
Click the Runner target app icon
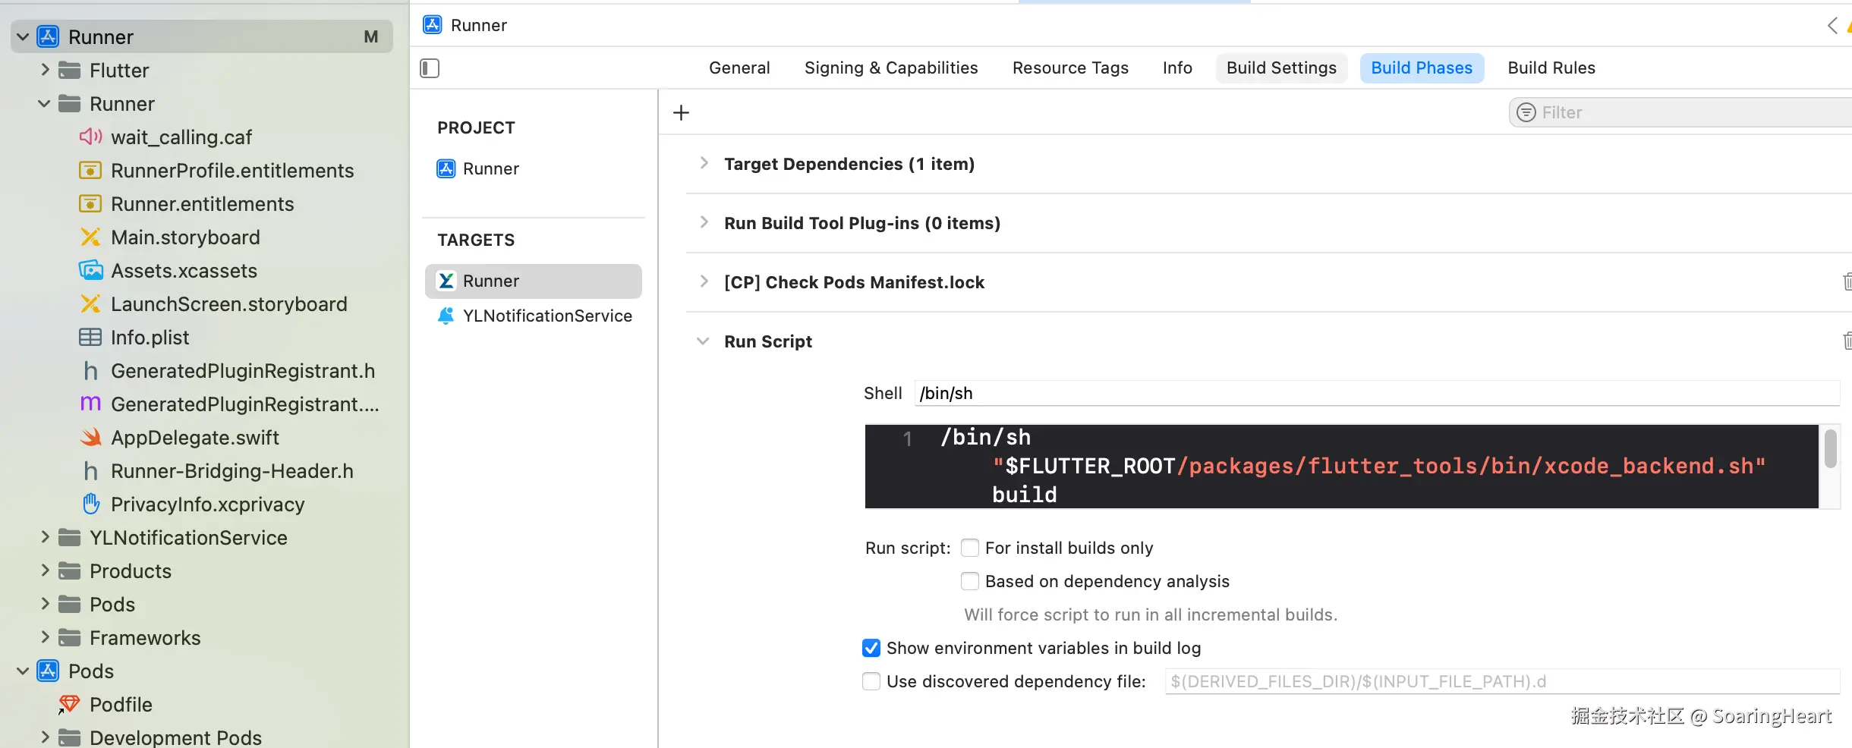click(446, 281)
